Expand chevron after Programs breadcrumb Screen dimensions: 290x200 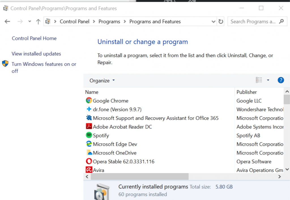tap(125, 21)
